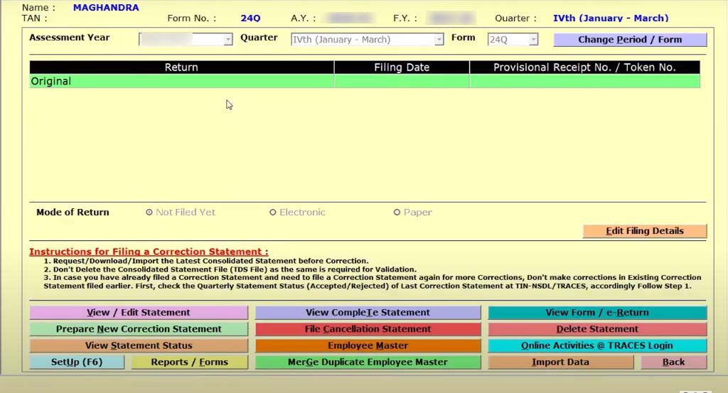Open SetUp (F6) settings
The image size is (728, 393).
[77, 362]
